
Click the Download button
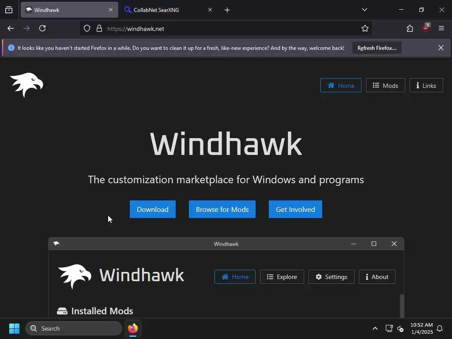(152, 209)
